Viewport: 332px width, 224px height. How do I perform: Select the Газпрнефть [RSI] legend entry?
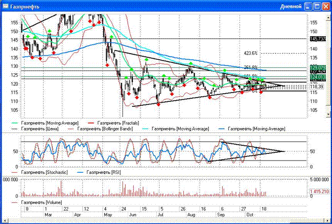point(99,172)
